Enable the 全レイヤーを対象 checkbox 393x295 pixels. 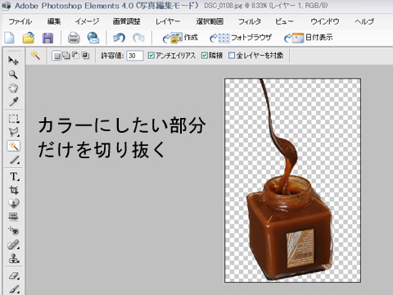click(x=232, y=56)
